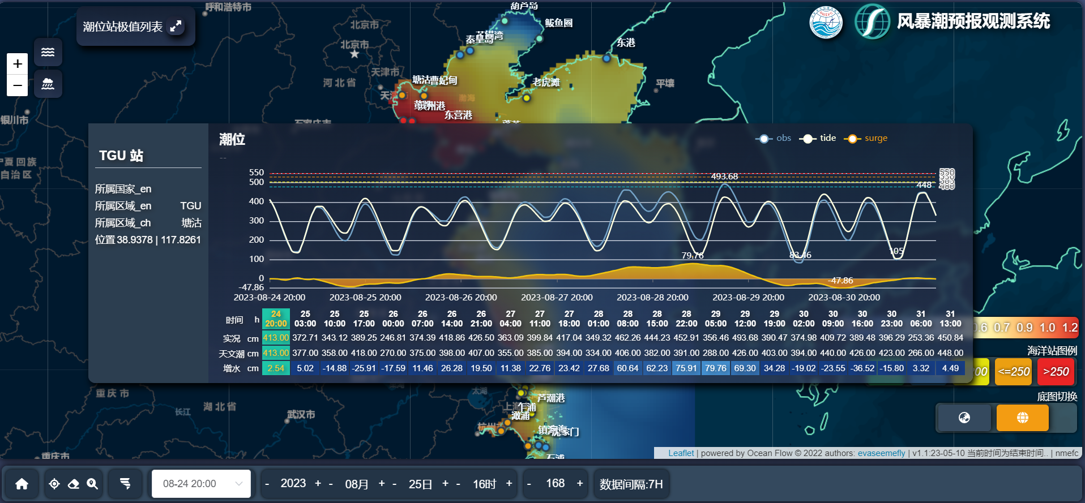
Task: Decrease the day 25日 with minus
Action: (394, 483)
